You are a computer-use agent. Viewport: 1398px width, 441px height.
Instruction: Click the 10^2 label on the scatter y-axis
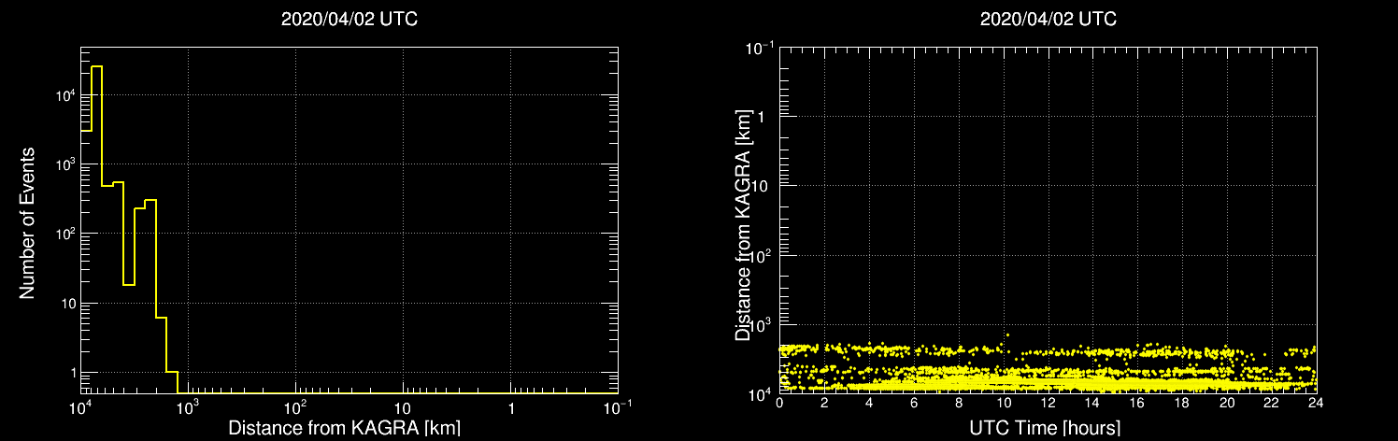point(762,253)
